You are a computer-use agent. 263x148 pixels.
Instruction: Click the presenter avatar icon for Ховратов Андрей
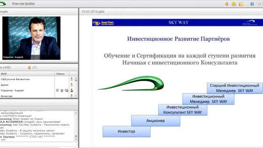pos(72,90)
